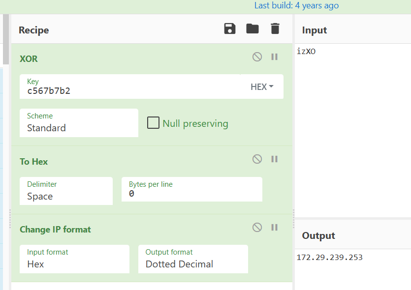Edit the Bytes per line field

pyautogui.click(x=192, y=189)
